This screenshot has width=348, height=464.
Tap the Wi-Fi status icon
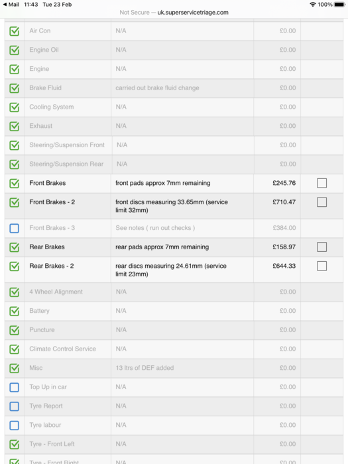(312, 5)
